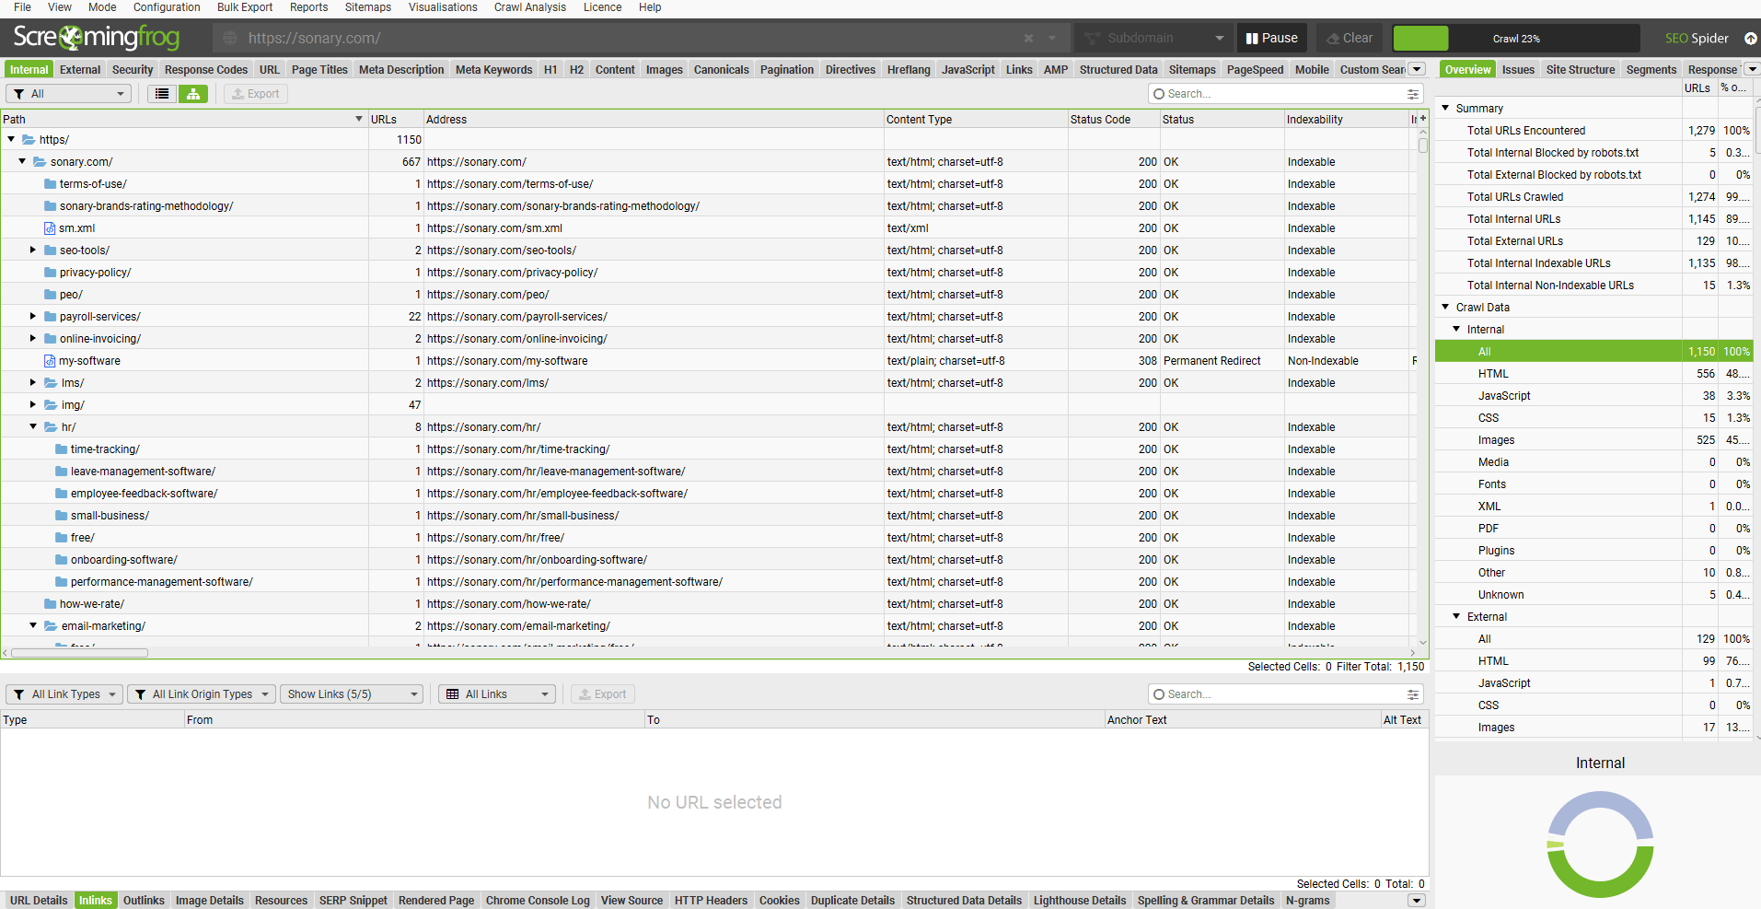
Task: Click the lower pane Export button
Action: pos(603,694)
